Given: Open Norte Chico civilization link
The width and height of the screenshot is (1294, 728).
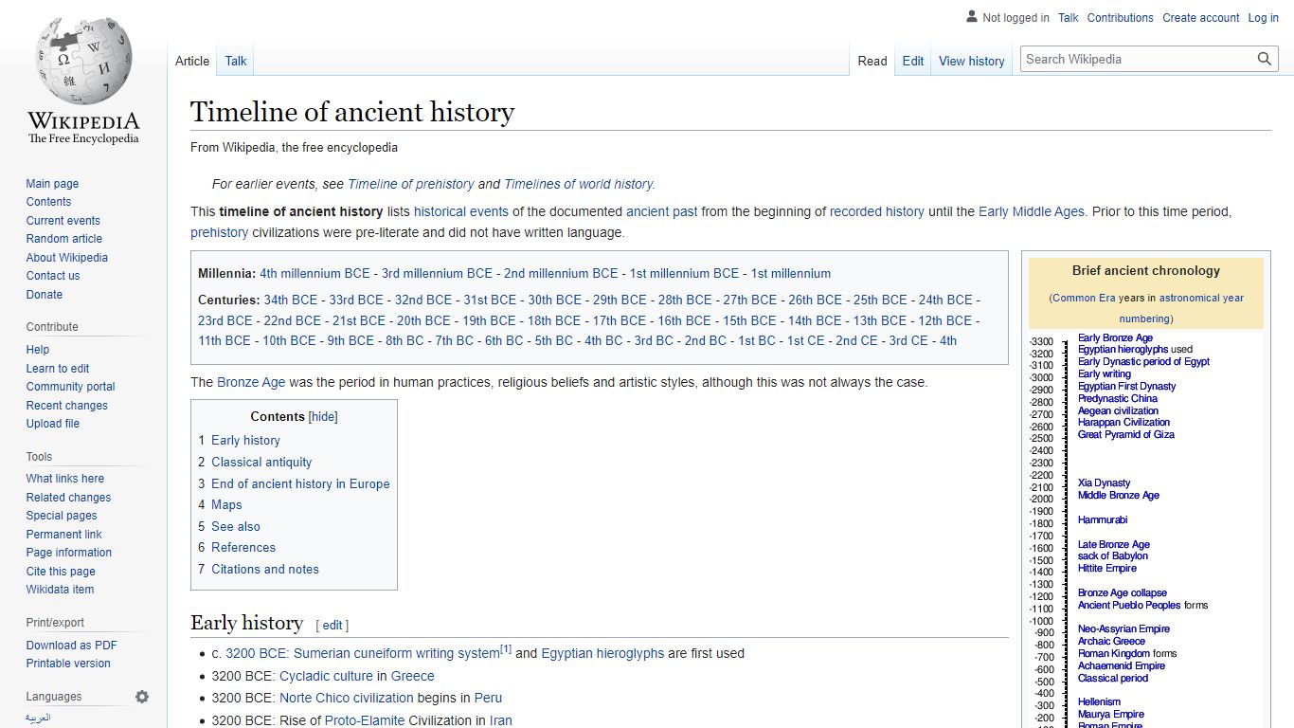Looking at the screenshot, I should click(x=347, y=698).
